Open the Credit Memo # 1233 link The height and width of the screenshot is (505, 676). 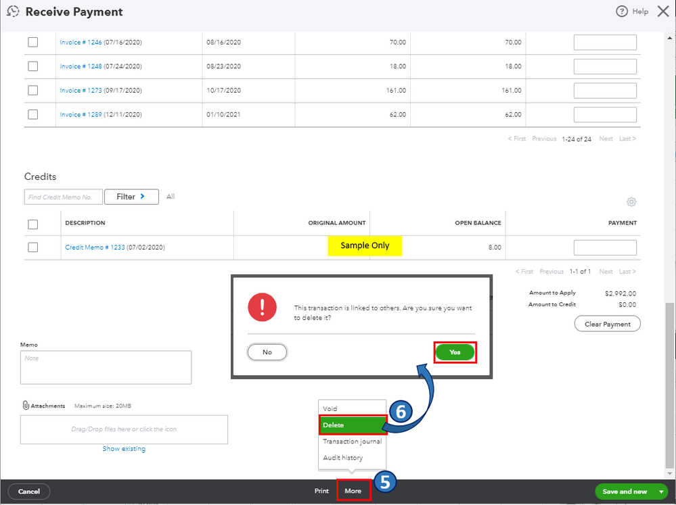(95, 247)
